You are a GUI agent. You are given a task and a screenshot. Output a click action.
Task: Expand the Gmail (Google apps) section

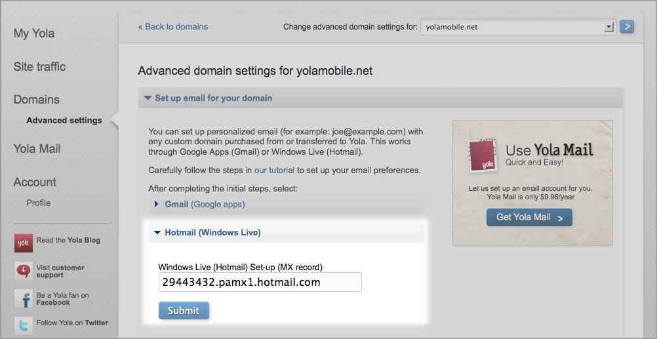tap(199, 205)
